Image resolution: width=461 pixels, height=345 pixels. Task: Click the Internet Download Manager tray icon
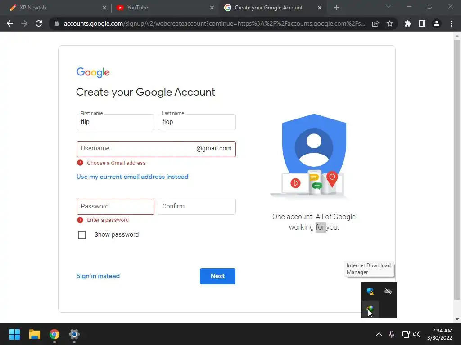pyautogui.click(x=370, y=309)
